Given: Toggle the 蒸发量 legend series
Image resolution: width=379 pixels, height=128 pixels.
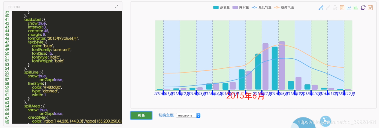Looking at the screenshot, I should point(221,7).
